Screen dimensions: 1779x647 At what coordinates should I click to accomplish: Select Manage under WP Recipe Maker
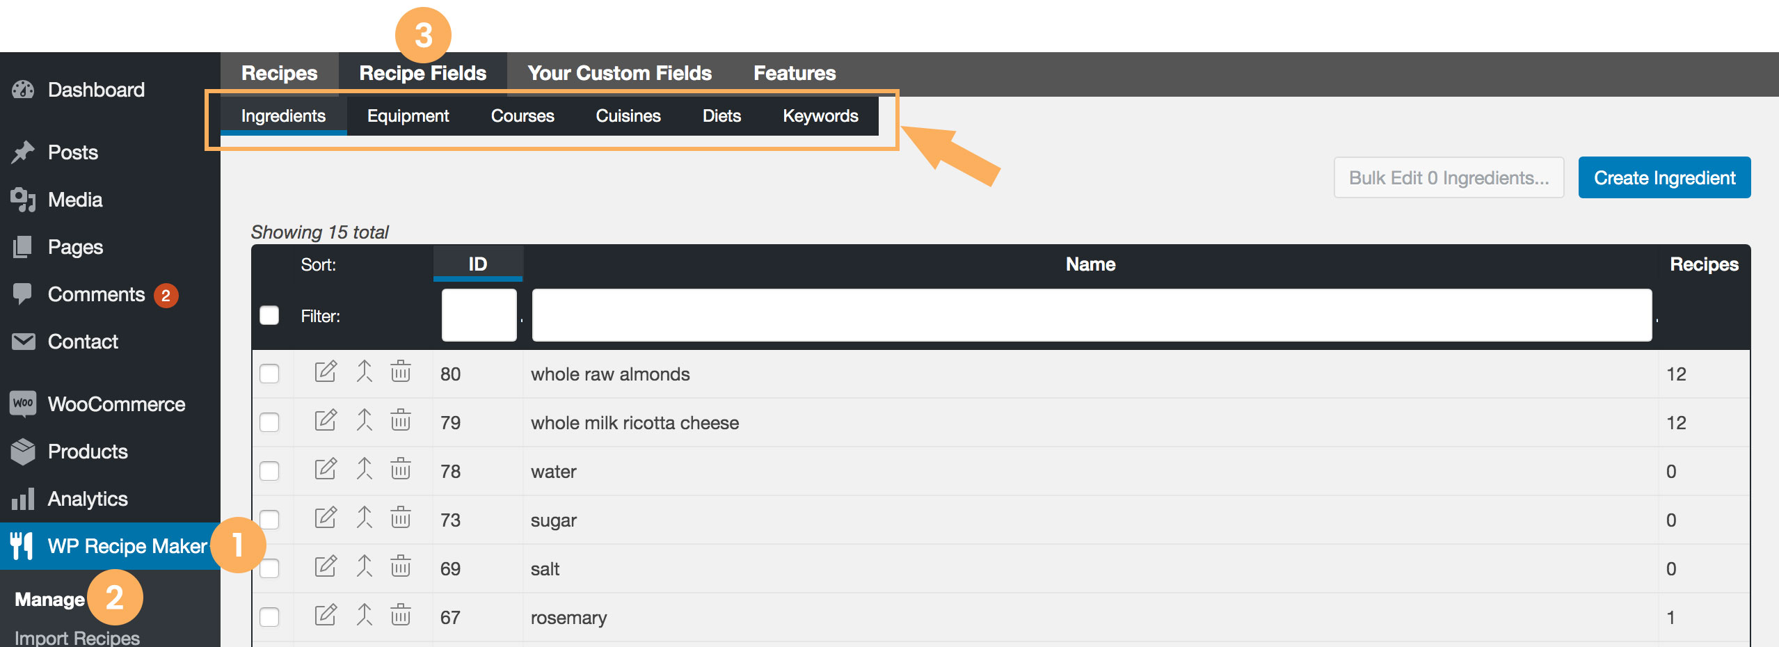click(49, 599)
